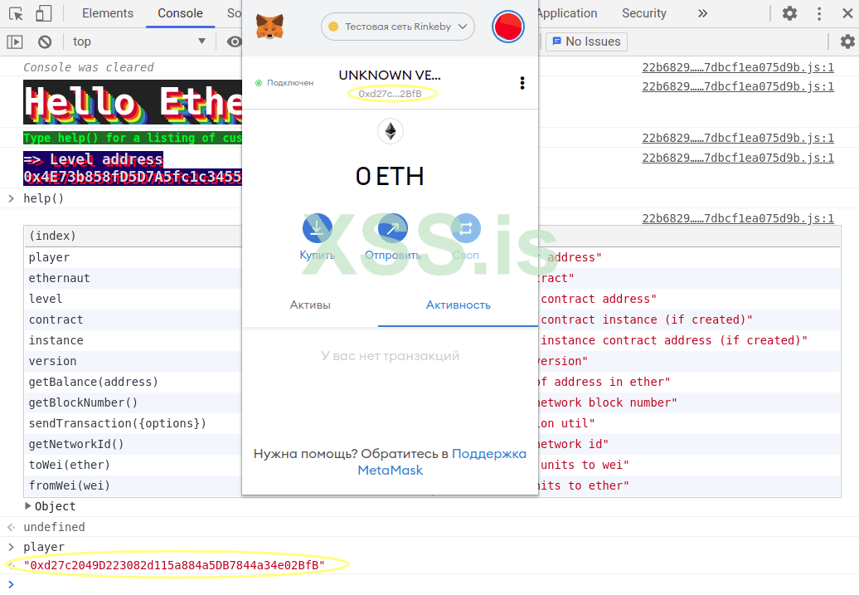This screenshot has width=859, height=595.
Task: Click the Ethereum token icon
Action: (390, 132)
